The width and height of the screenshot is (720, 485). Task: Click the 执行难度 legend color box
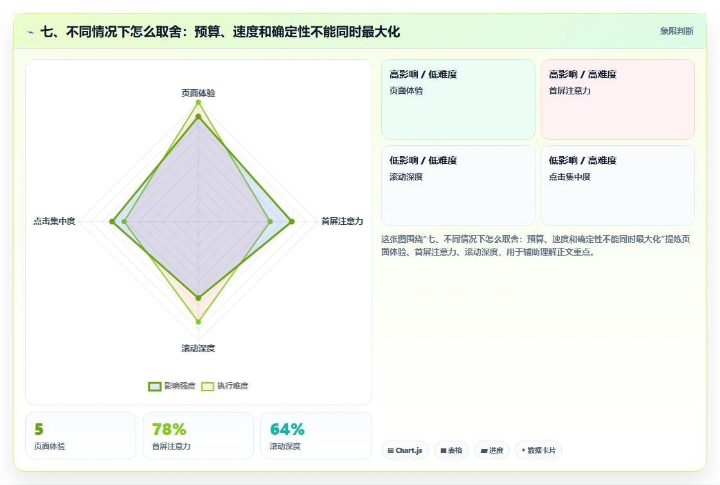tap(208, 386)
